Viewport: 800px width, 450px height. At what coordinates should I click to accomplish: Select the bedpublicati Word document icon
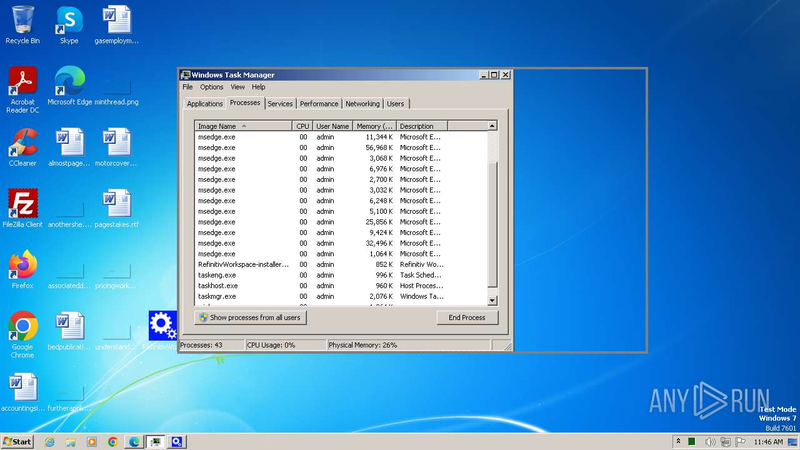coord(69,331)
